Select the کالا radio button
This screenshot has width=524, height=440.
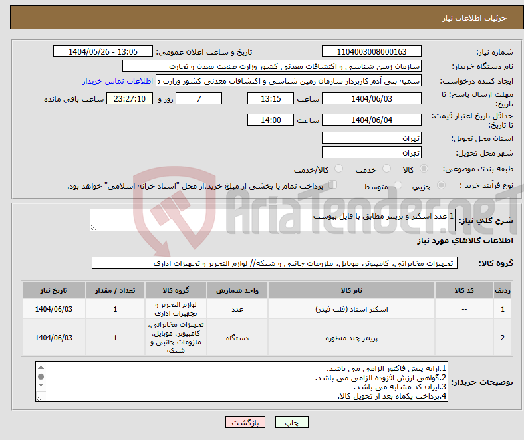pyautogui.click(x=424, y=169)
